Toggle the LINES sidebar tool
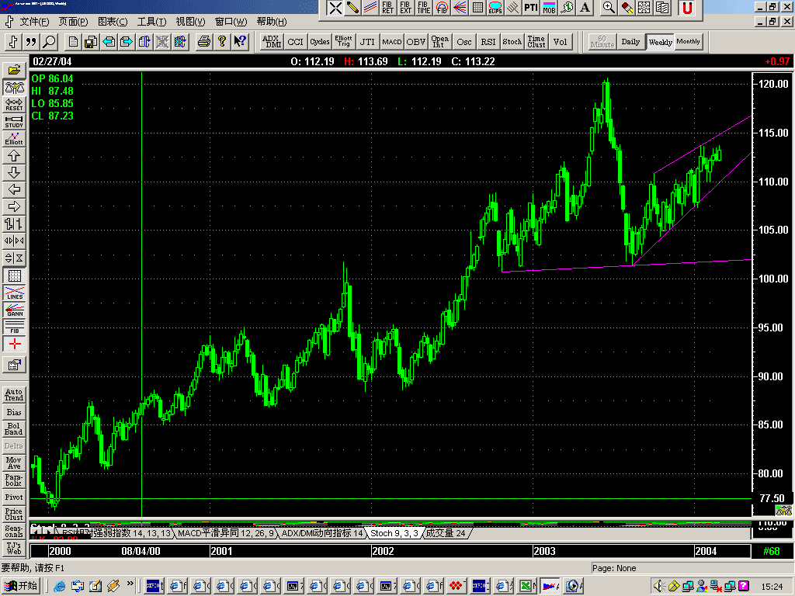 [x=14, y=293]
